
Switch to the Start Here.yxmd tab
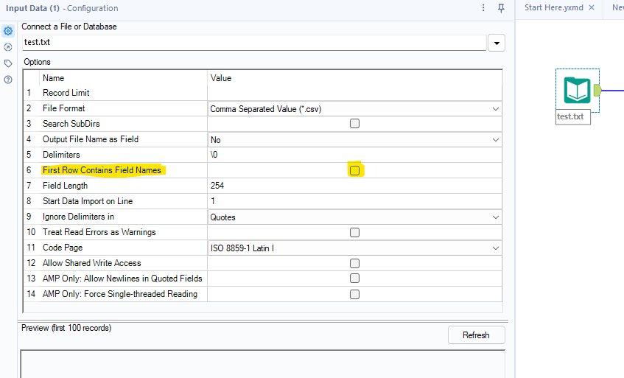coord(553,7)
